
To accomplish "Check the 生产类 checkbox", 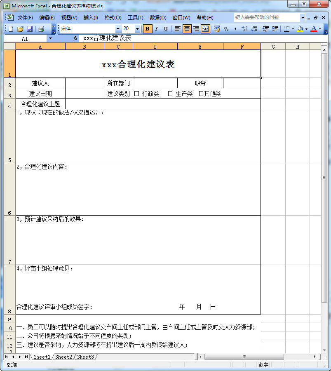I will (170, 93).
